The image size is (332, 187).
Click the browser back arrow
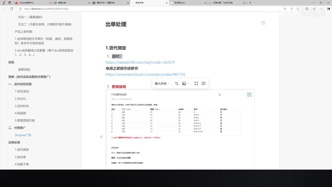pyautogui.click(x=4, y=9)
